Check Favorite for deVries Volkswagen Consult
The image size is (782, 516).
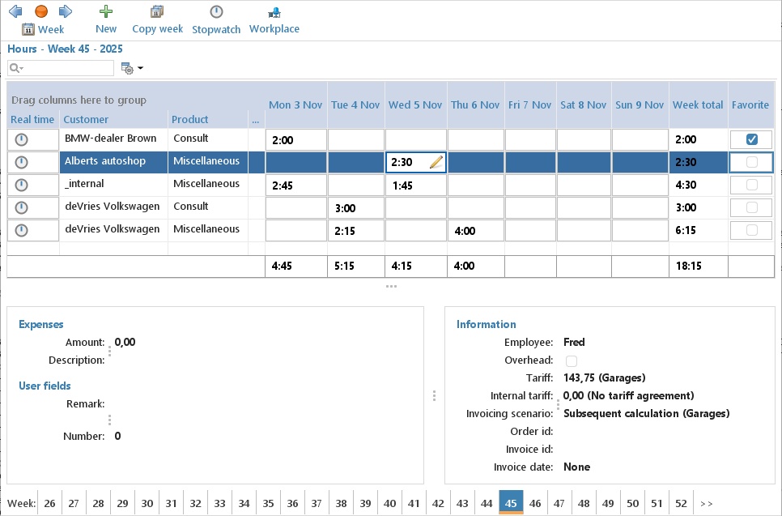[x=751, y=207]
